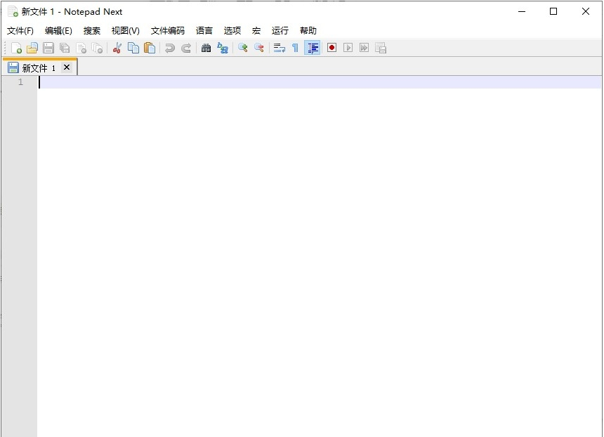
Task: Open the 文件编码 menu
Action: (166, 30)
